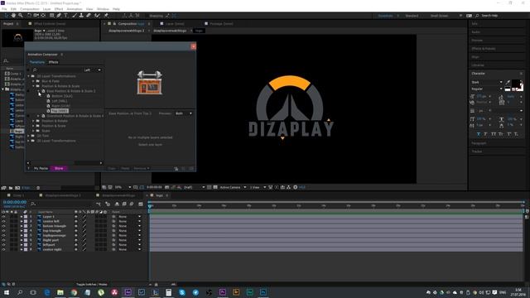
Task: Click the eyedropper in Character panel
Action: pyautogui.click(x=508, y=82)
